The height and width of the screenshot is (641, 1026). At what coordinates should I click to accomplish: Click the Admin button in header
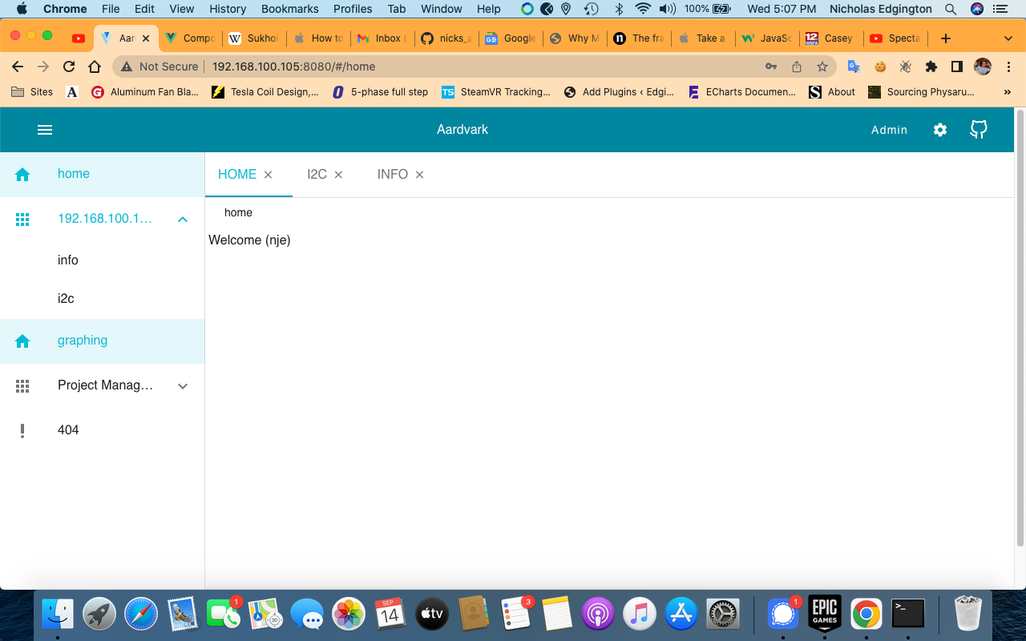coord(889,130)
